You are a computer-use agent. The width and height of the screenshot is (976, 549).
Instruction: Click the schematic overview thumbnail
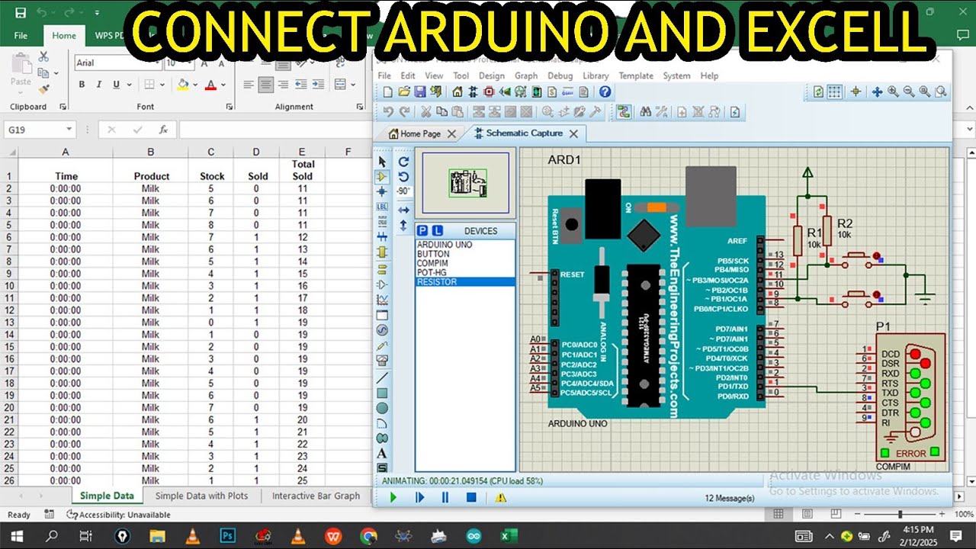click(465, 183)
